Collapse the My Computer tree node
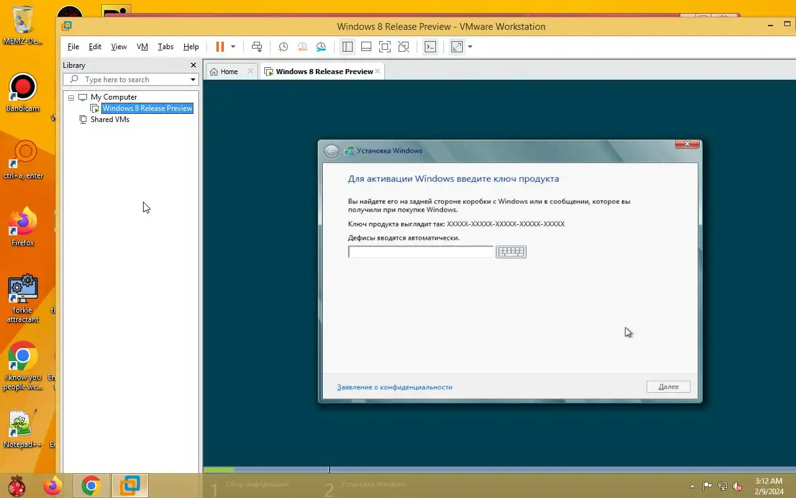 (71, 97)
